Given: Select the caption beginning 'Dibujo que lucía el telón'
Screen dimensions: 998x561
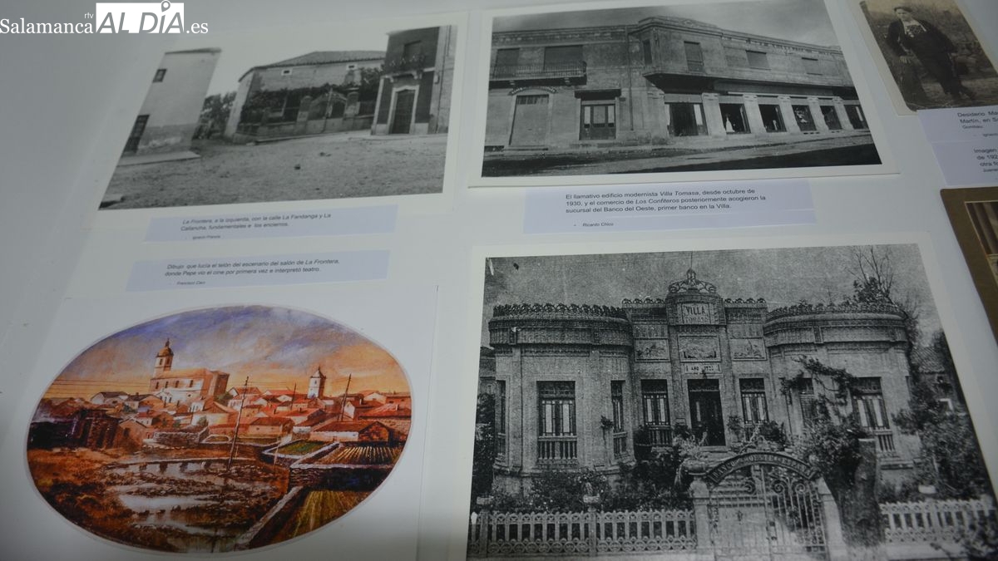Looking at the screenshot, I should 257,269.
